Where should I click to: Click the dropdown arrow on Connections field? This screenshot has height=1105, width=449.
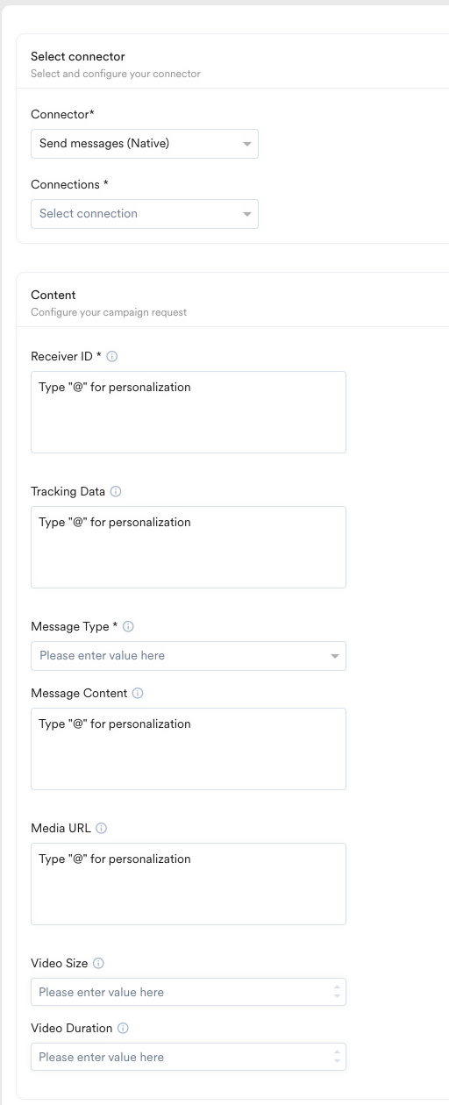tap(247, 214)
